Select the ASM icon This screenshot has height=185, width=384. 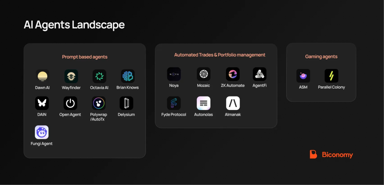pos(303,76)
